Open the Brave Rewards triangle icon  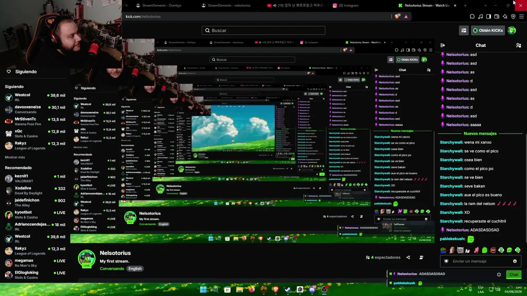point(406,16)
